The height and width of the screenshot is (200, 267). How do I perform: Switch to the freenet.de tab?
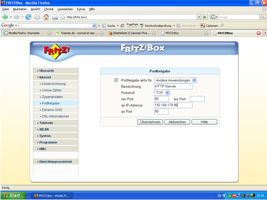coord(79,33)
